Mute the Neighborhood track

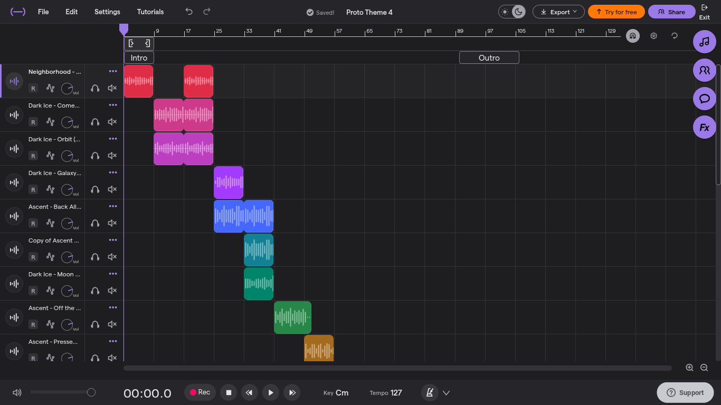[x=112, y=88]
